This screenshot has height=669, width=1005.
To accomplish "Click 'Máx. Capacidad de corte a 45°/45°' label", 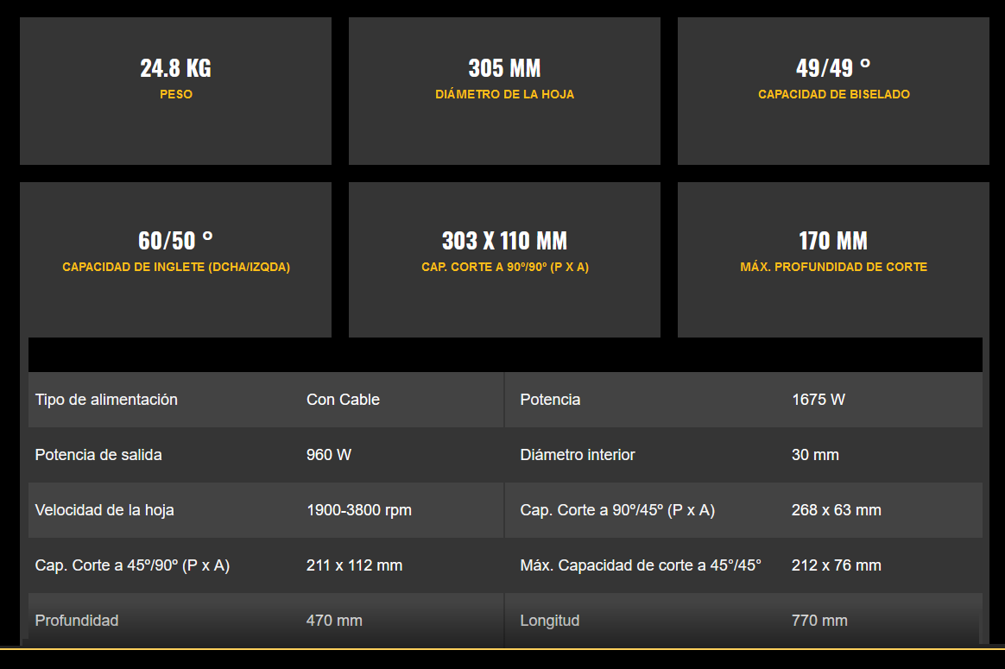I will [641, 565].
